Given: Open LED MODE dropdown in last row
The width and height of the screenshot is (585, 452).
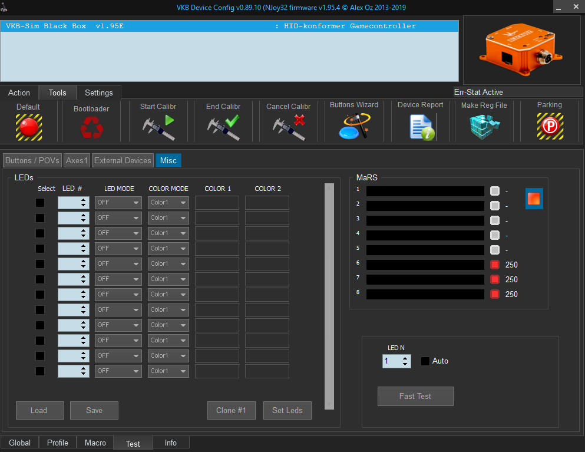Looking at the screenshot, I should click(x=118, y=371).
